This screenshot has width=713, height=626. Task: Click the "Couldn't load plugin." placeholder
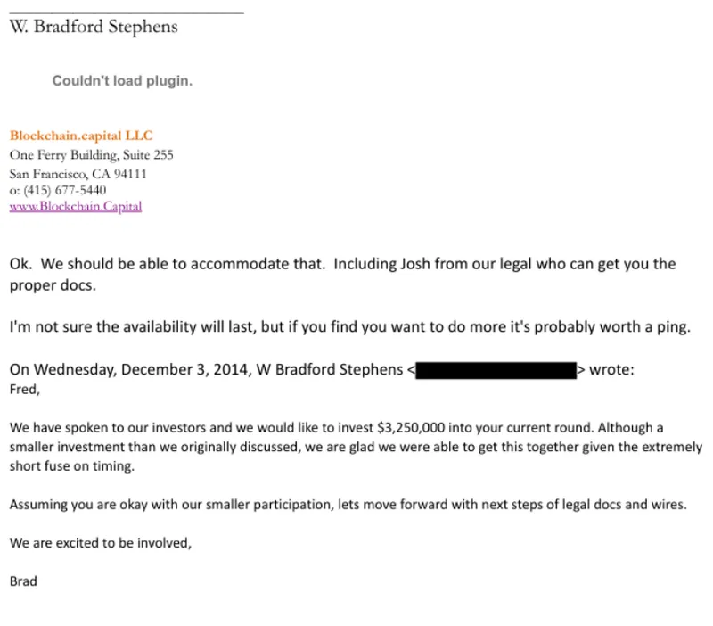(x=122, y=81)
